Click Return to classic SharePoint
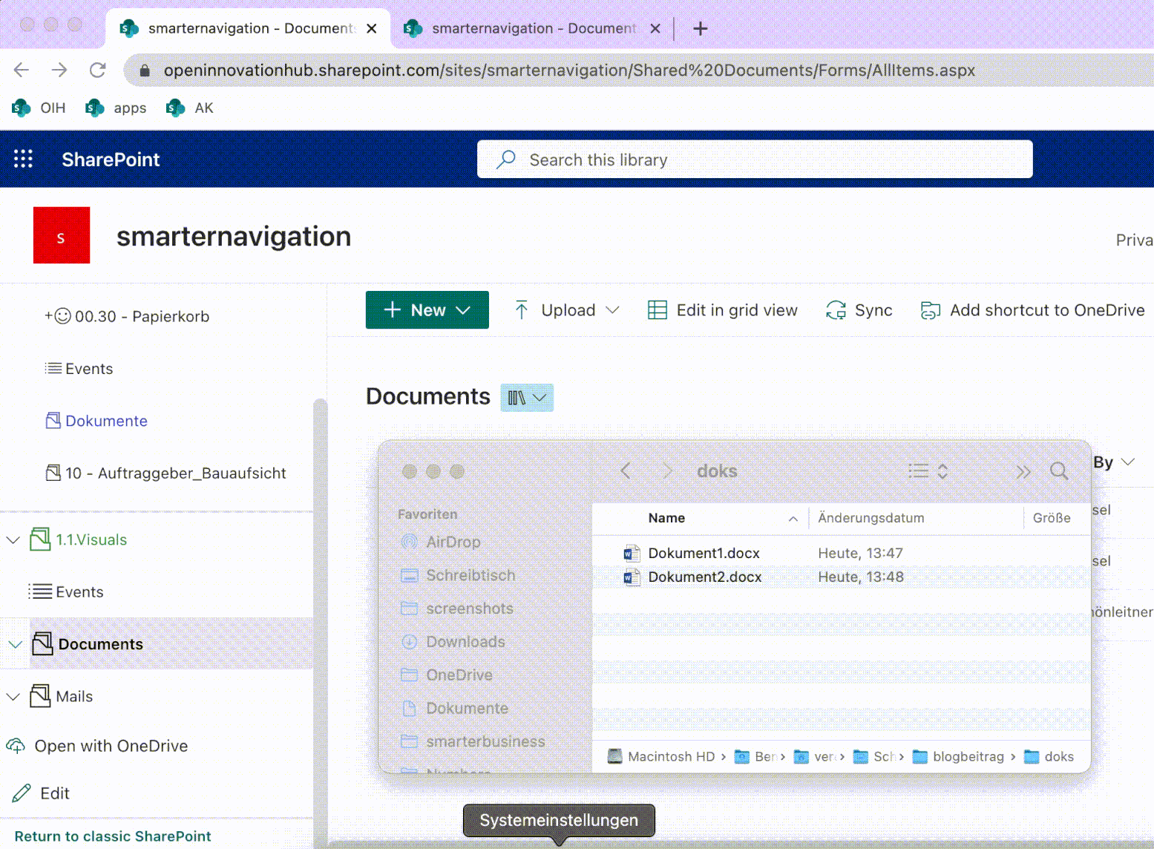The height and width of the screenshot is (849, 1154). tap(111, 836)
